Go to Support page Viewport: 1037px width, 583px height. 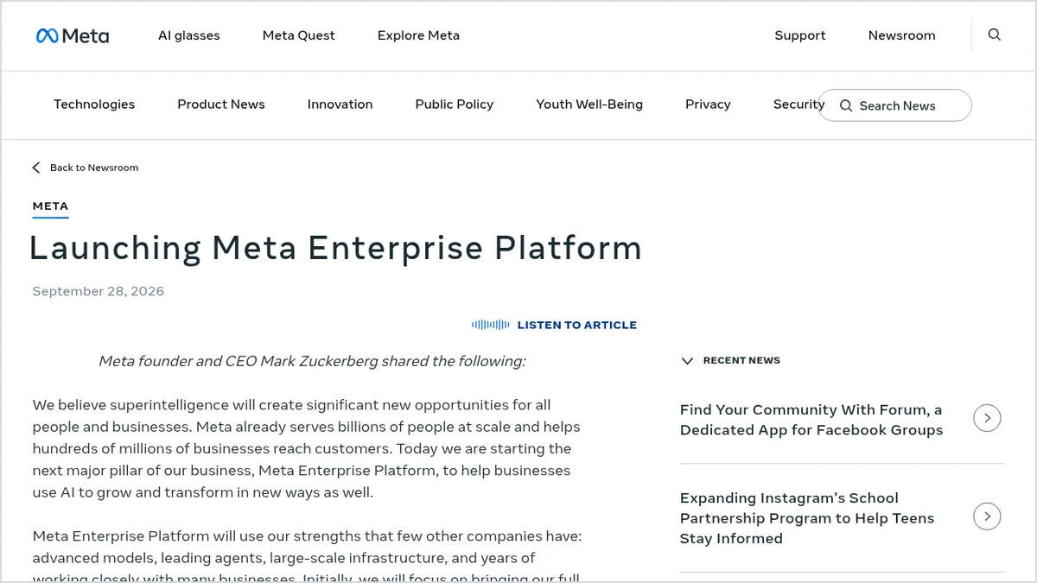tap(800, 35)
